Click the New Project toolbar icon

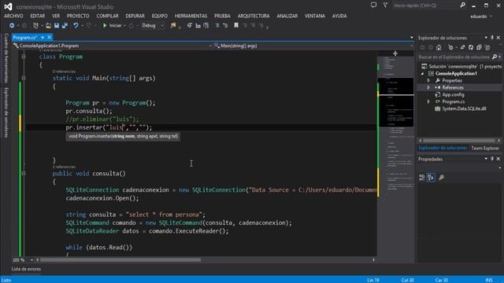click(36, 25)
